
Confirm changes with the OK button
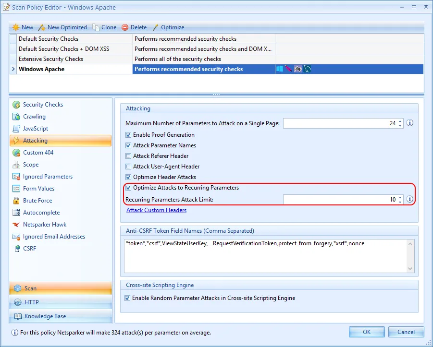pos(367,332)
